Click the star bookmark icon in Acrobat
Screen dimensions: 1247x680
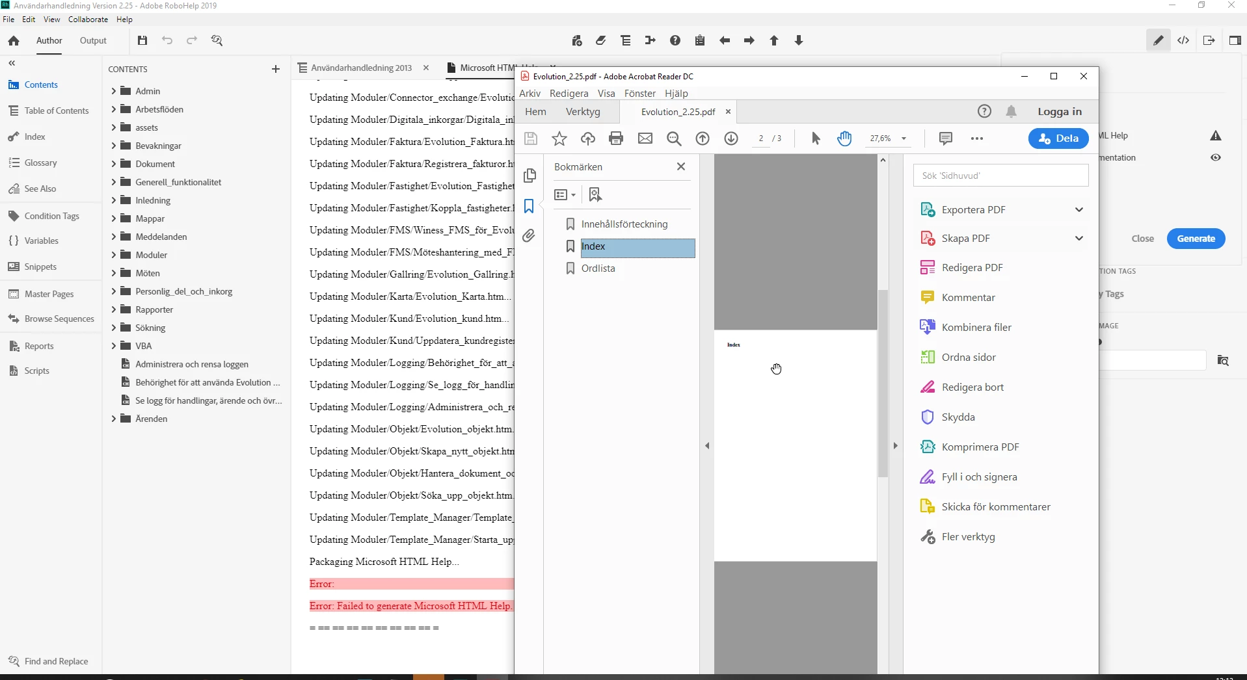pos(559,138)
